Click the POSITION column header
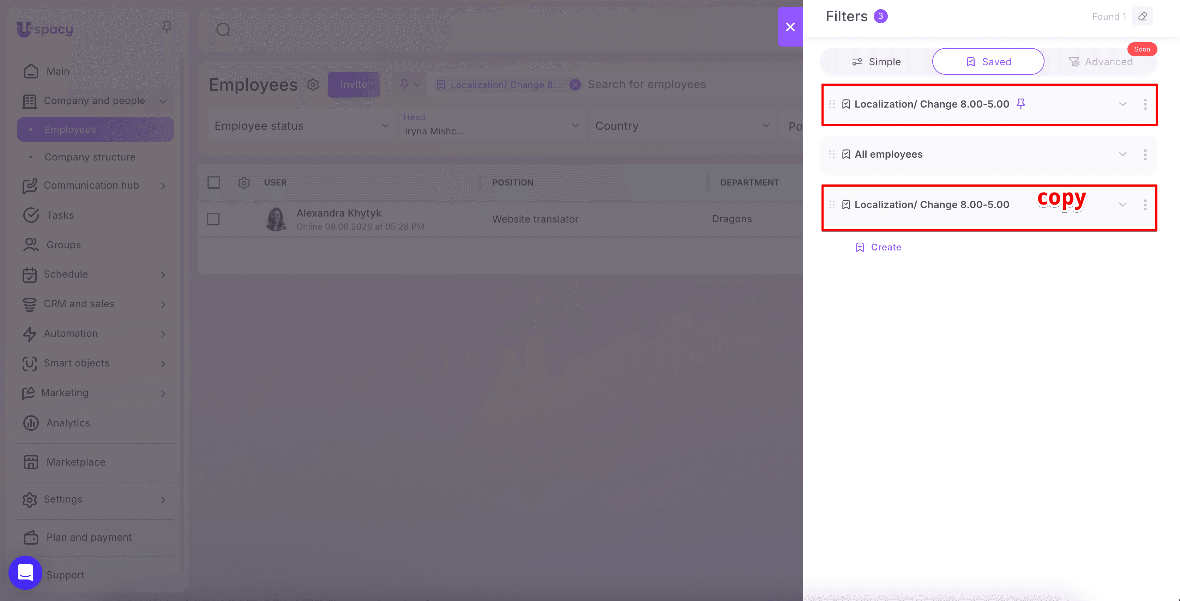1180x601 pixels. 513,183
